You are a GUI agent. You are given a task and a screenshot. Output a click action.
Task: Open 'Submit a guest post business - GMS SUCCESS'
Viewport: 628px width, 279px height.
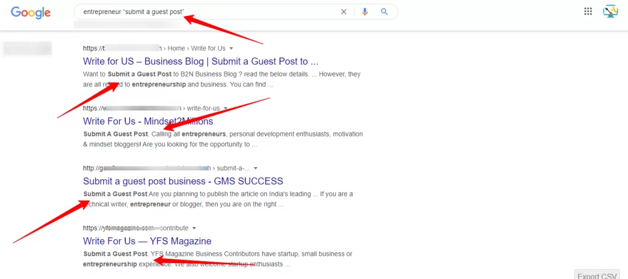click(183, 181)
